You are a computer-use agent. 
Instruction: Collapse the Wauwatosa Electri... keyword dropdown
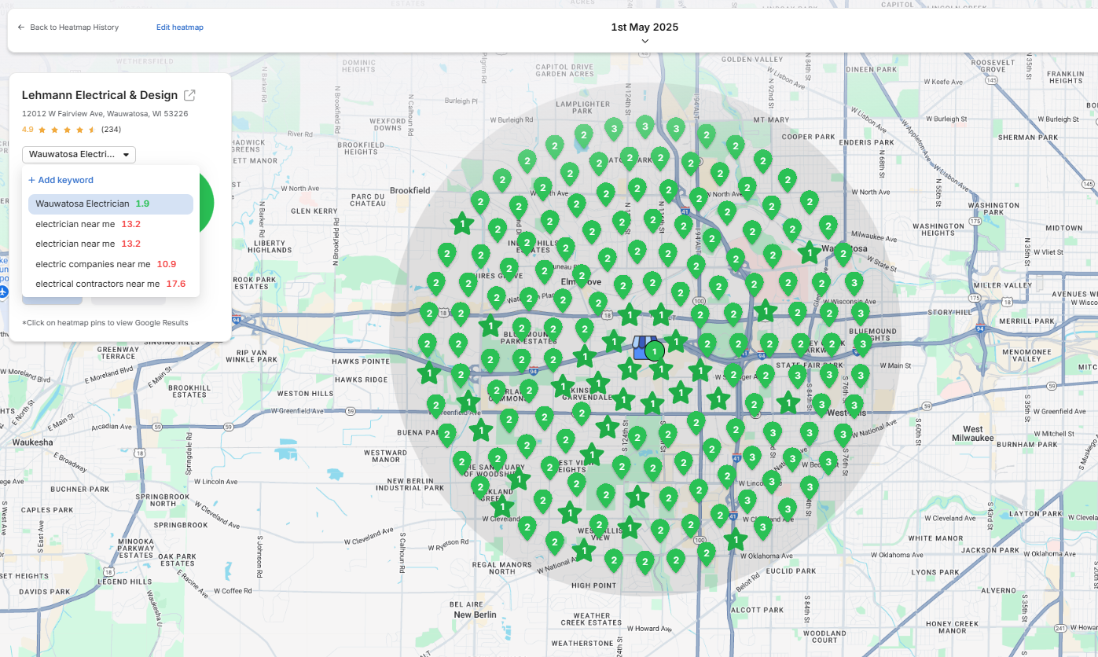coord(79,155)
